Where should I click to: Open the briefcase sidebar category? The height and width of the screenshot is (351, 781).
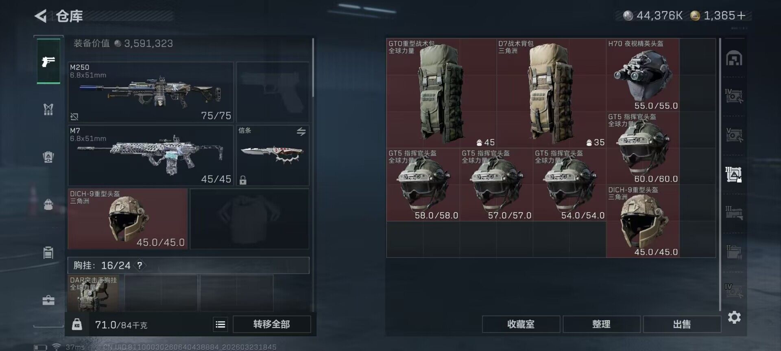pos(48,300)
